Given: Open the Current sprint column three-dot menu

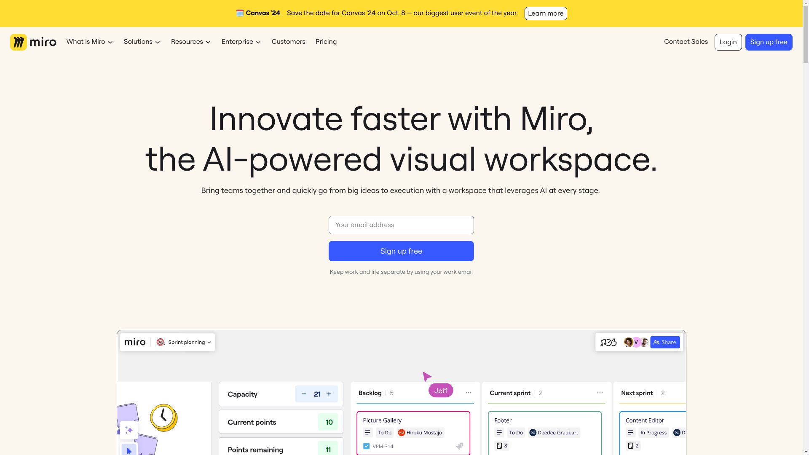Looking at the screenshot, I should pyautogui.click(x=600, y=393).
